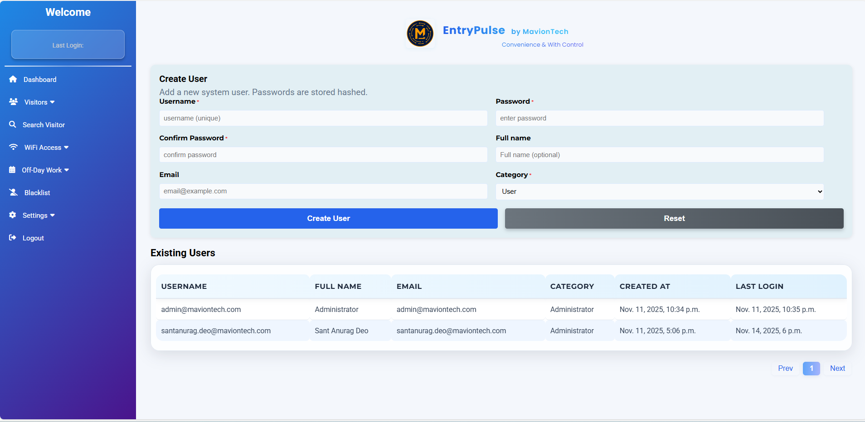This screenshot has height=422, width=865.
Task: Expand the Settings submenu arrow
Action: (53, 215)
